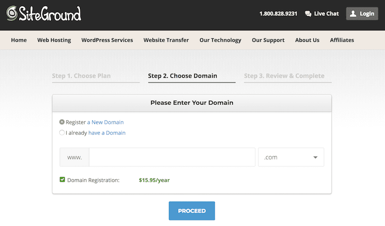Click the 'www.' prefix label
The width and height of the screenshot is (385, 226).
point(75,157)
